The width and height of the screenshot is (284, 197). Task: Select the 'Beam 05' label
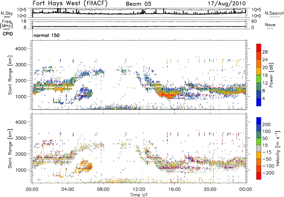138,4
